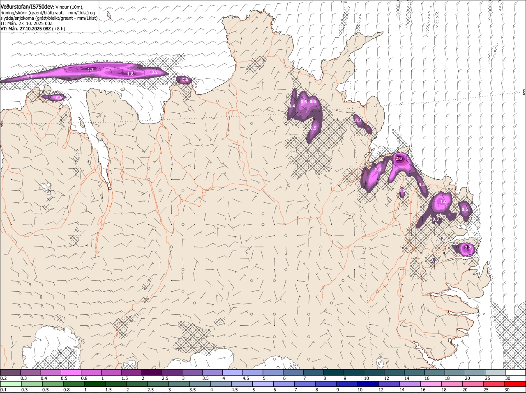Pick the 14 light purple swatch in lower legend
This screenshot has height=393, width=526.
pos(410,384)
